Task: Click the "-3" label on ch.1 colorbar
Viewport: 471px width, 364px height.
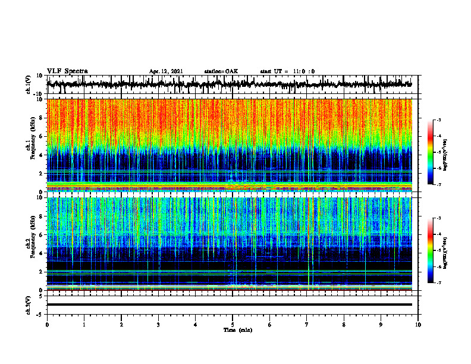Action: point(438,120)
